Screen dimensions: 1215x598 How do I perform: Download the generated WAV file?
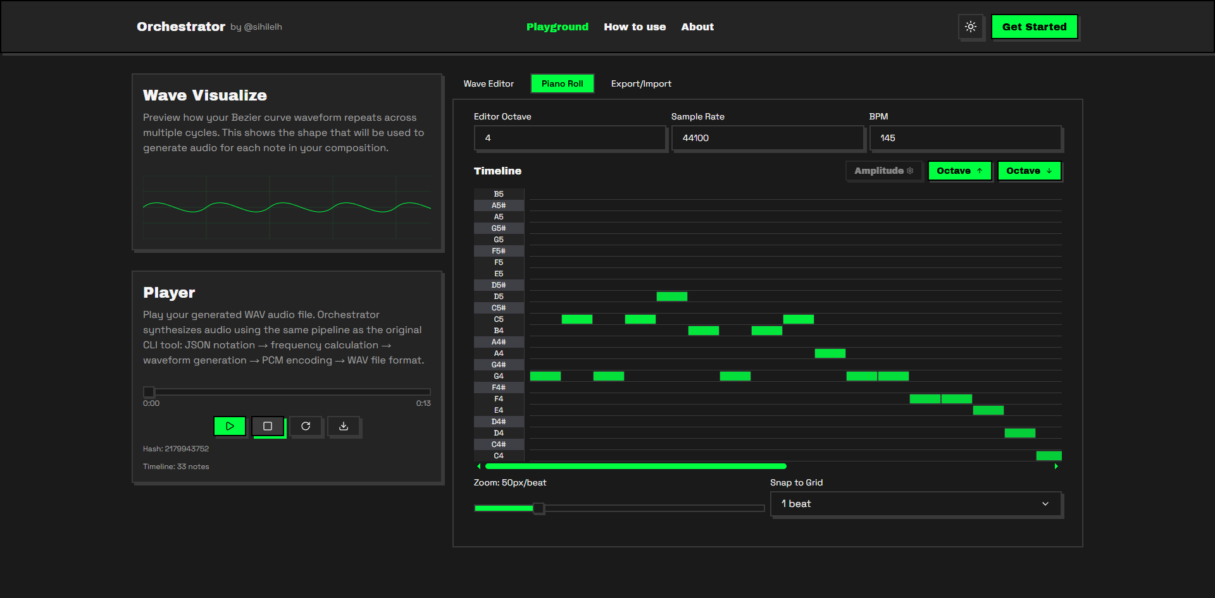point(344,426)
